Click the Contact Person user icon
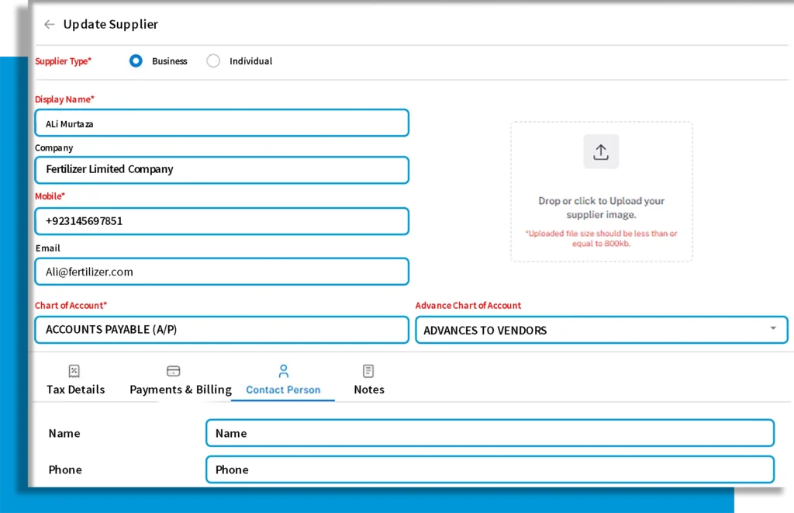Viewport: 794px width, 513px height. pos(284,371)
